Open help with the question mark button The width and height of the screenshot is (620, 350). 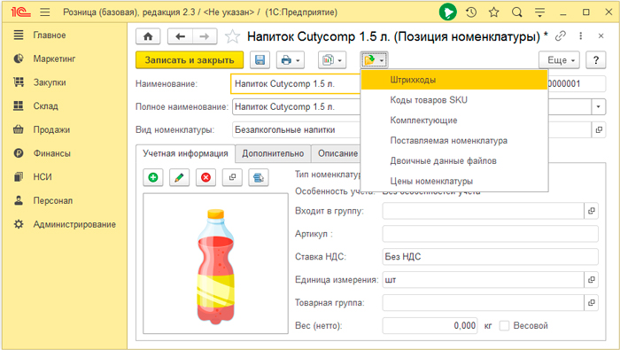point(596,60)
